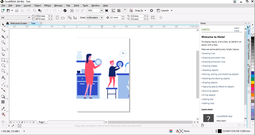Select the Crop tool
The image size is (255, 135).
[3, 37]
